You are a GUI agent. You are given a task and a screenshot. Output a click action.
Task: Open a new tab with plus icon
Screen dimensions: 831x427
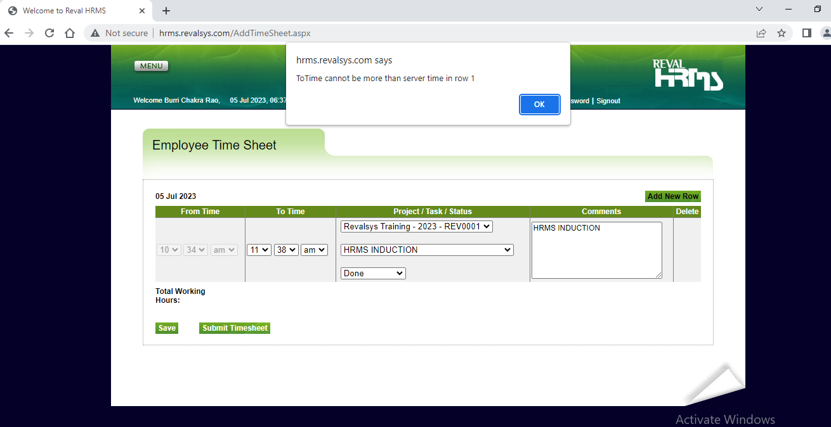point(166,11)
